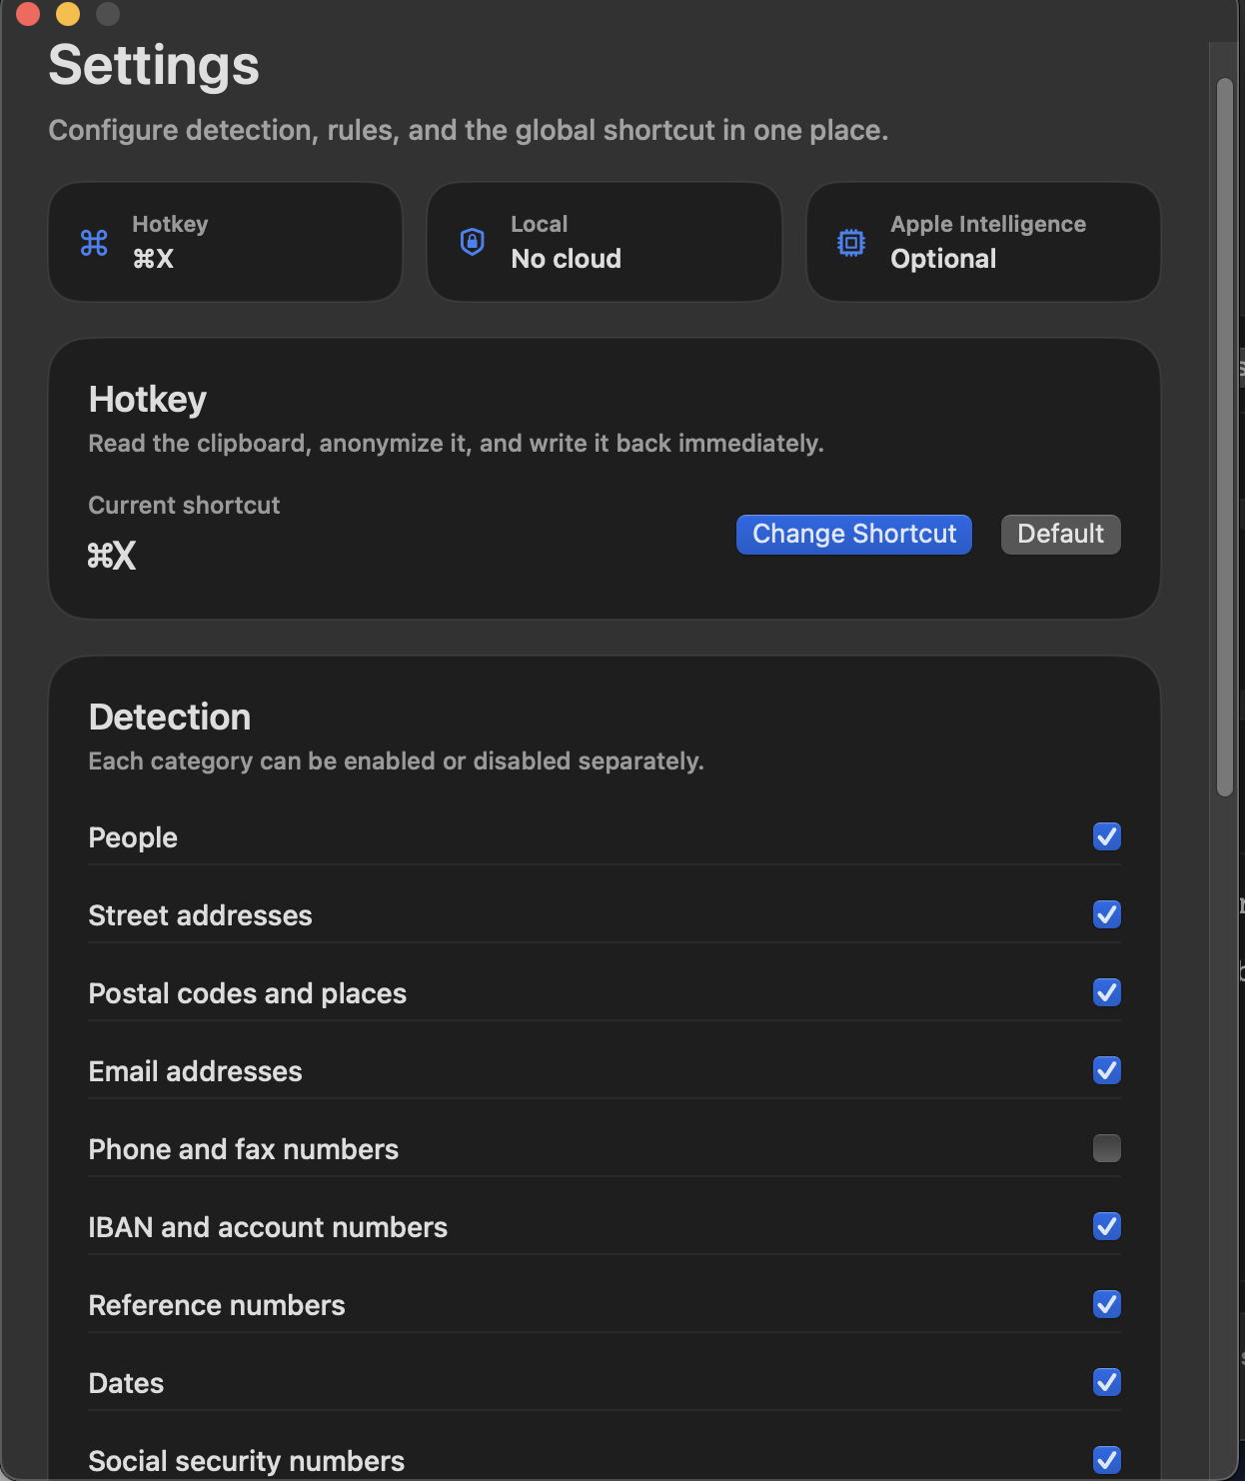Click the Local shield lock icon
Image resolution: width=1245 pixels, height=1481 pixels.
473,242
